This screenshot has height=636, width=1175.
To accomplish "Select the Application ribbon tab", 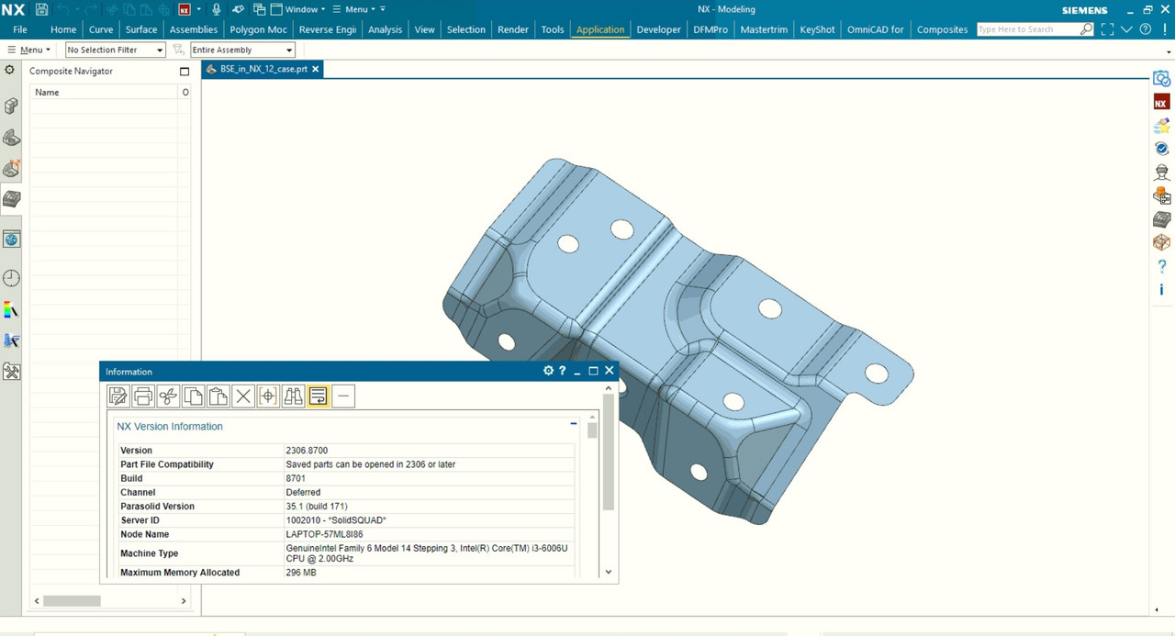I will (600, 29).
